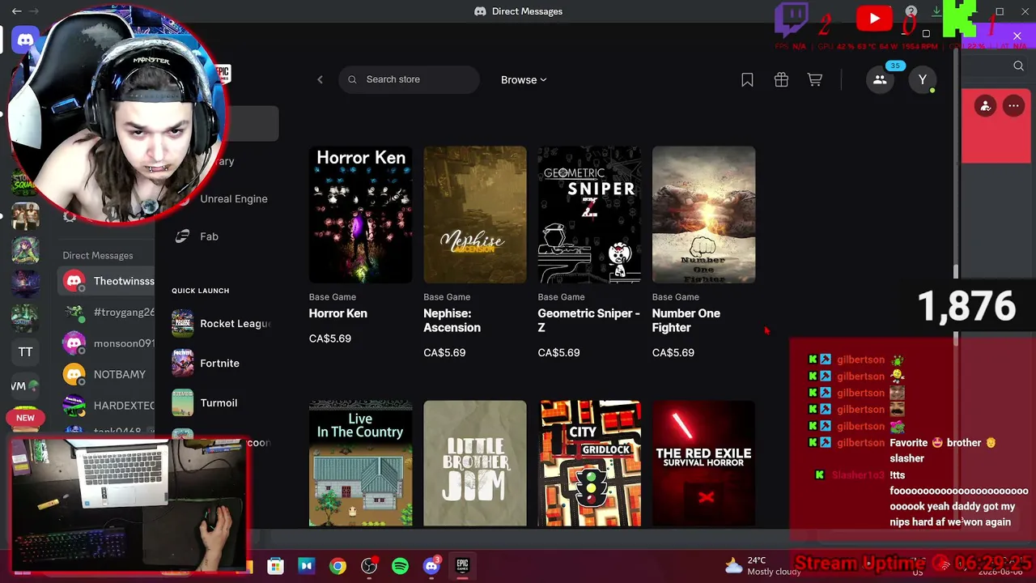
Task: Click the Fortnite game icon
Action: pos(182,364)
